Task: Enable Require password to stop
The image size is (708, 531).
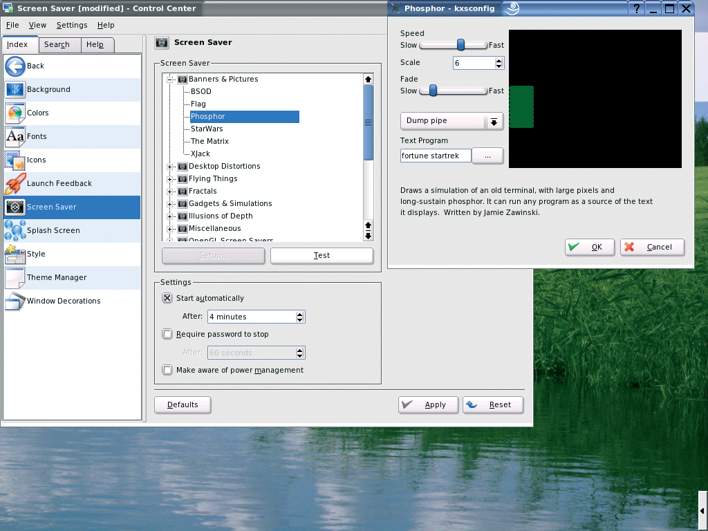Action: (167, 334)
